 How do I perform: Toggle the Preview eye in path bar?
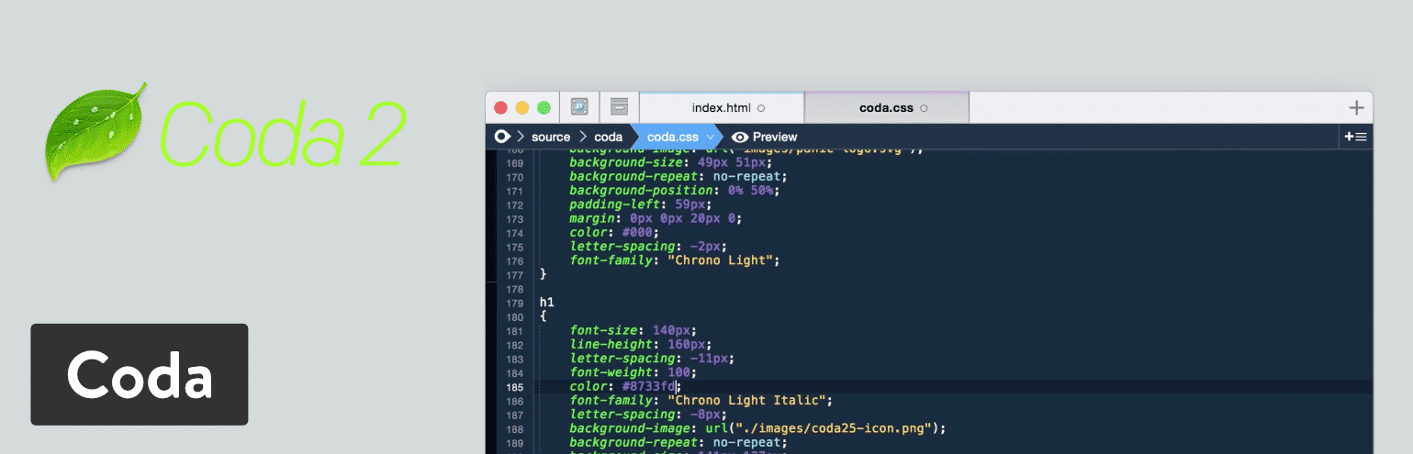tap(740, 137)
